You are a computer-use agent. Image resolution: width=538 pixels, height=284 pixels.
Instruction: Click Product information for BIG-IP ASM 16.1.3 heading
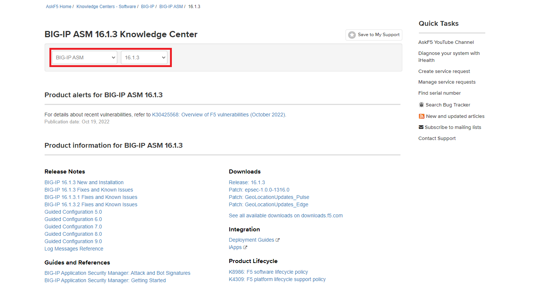tap(114, 145)
